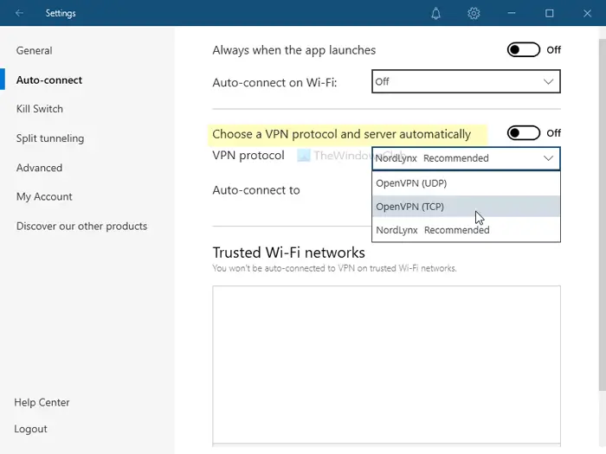Open My Account page
The width and height of the screenshot is (606, 454).
pos(44,197)
